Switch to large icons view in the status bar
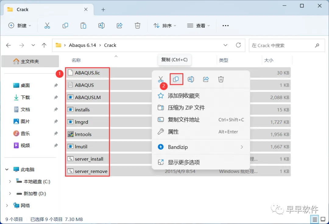This screenshot has height=224, width=329. pyautogui.click(x=323, y=219)
